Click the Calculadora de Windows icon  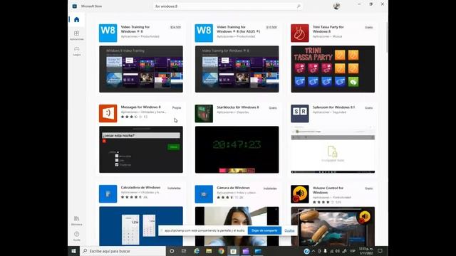coord(108,194)
